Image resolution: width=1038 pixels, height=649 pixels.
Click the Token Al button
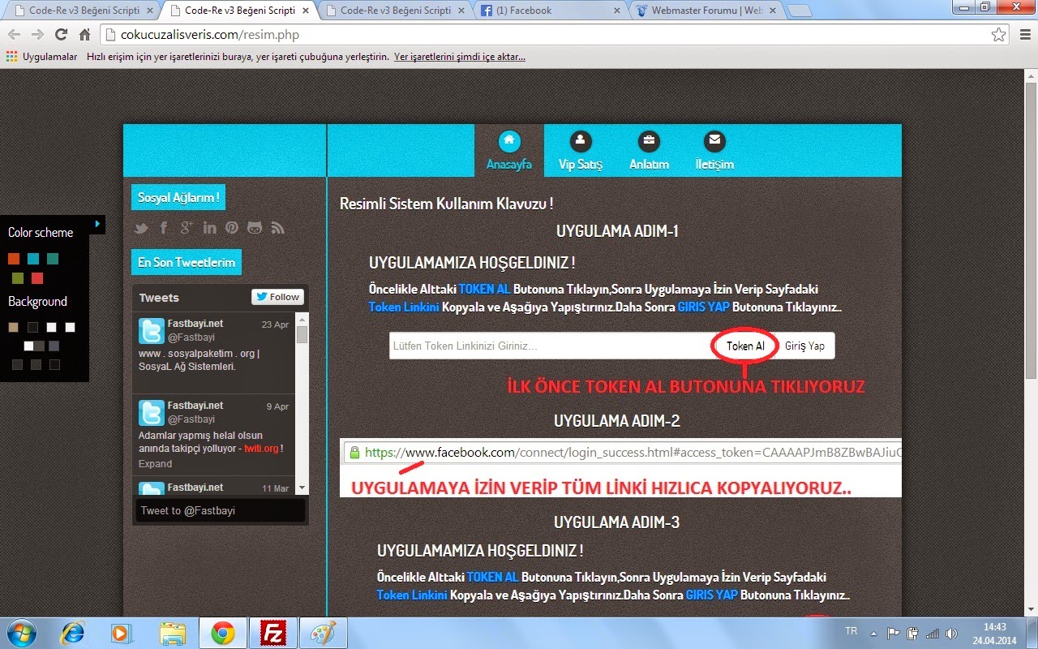coord(744,346)
